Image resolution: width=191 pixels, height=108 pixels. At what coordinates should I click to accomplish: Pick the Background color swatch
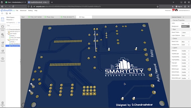click(185, 27)
